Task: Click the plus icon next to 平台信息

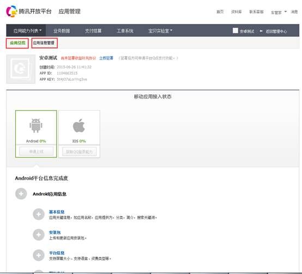Action: pyautogui.click(x=39, y=255)
